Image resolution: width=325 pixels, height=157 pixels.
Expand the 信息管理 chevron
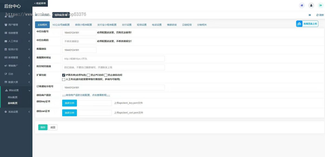(29, 33)
